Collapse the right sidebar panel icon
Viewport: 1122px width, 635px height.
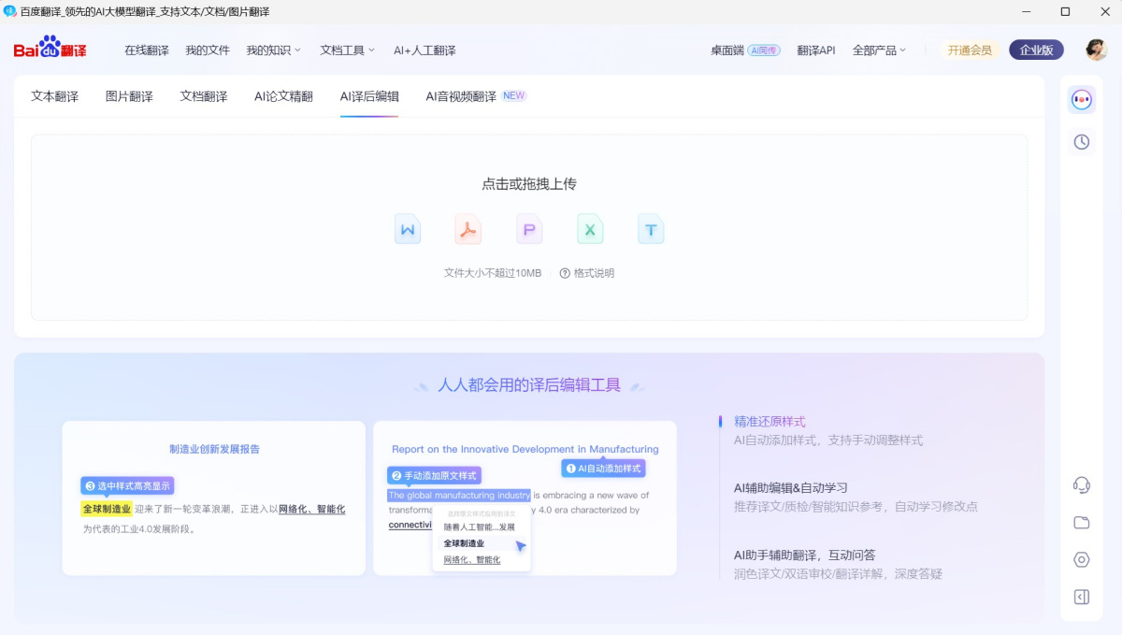click(x=1081, y=597)
